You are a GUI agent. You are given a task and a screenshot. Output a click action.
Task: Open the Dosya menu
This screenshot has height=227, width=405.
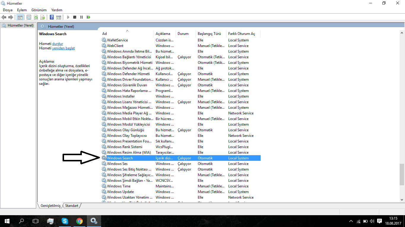[8, 10]
